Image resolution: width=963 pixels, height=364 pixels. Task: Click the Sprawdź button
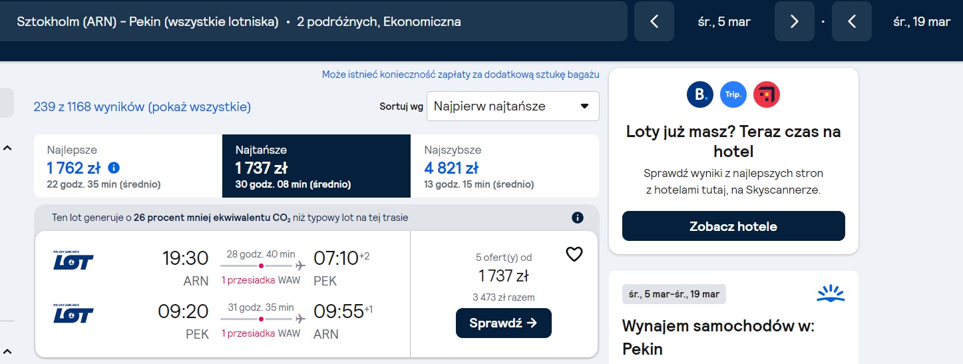pos(504,323)
